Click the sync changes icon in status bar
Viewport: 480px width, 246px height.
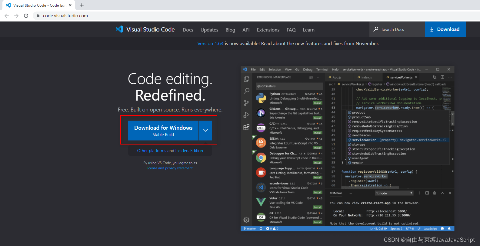click(x=261, y=229)
